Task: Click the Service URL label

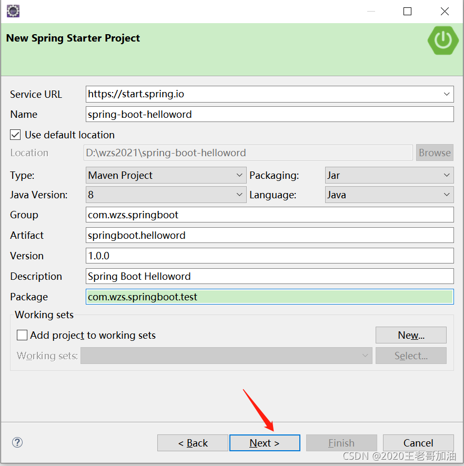Action: tap(36, 94)
